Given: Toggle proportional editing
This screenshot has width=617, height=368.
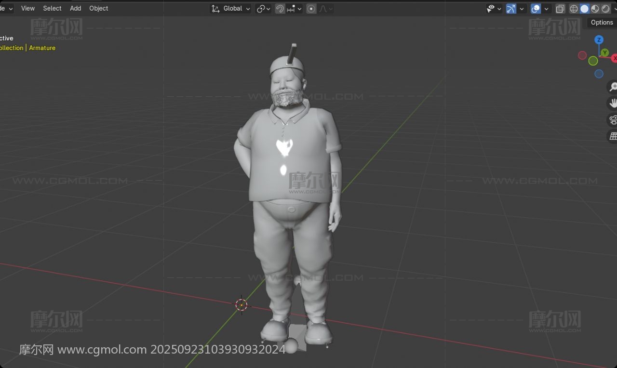Looking at the screenshot, I should (311, 9).
